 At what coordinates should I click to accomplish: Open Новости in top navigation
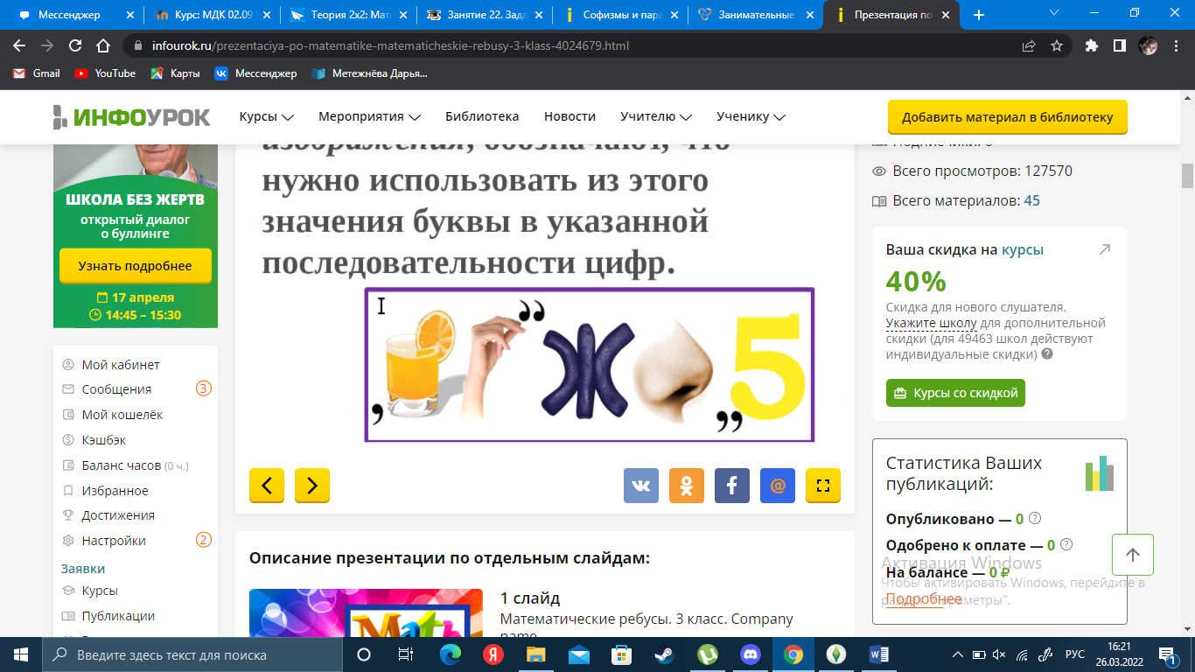[x=570, y=116]
